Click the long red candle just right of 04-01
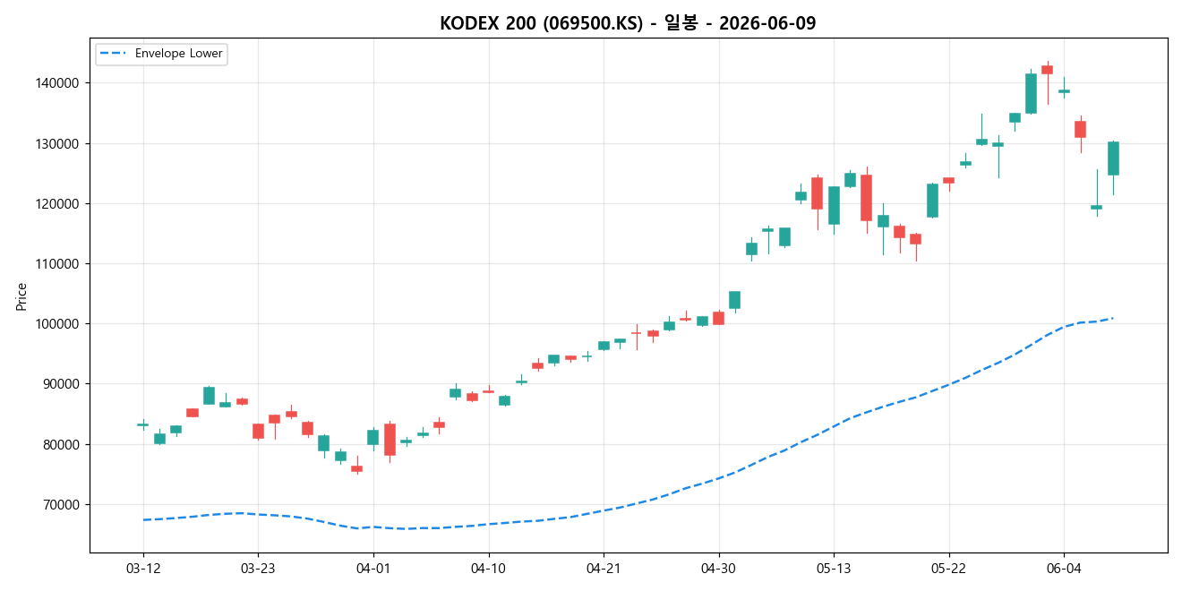1182x591 pixels. tap(390, 439)
